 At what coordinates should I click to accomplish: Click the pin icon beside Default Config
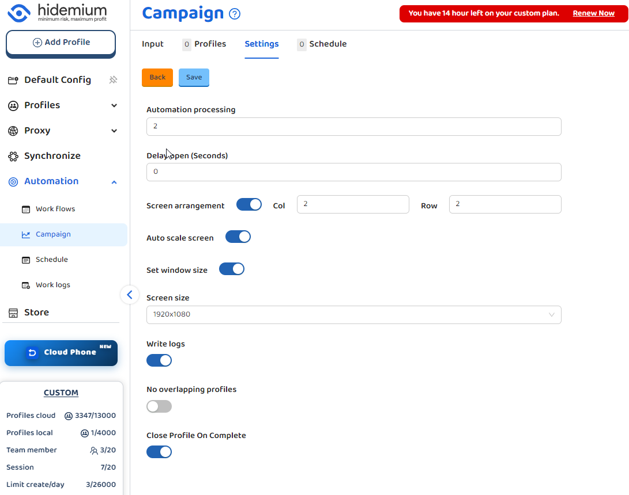(x=114, y=80)
